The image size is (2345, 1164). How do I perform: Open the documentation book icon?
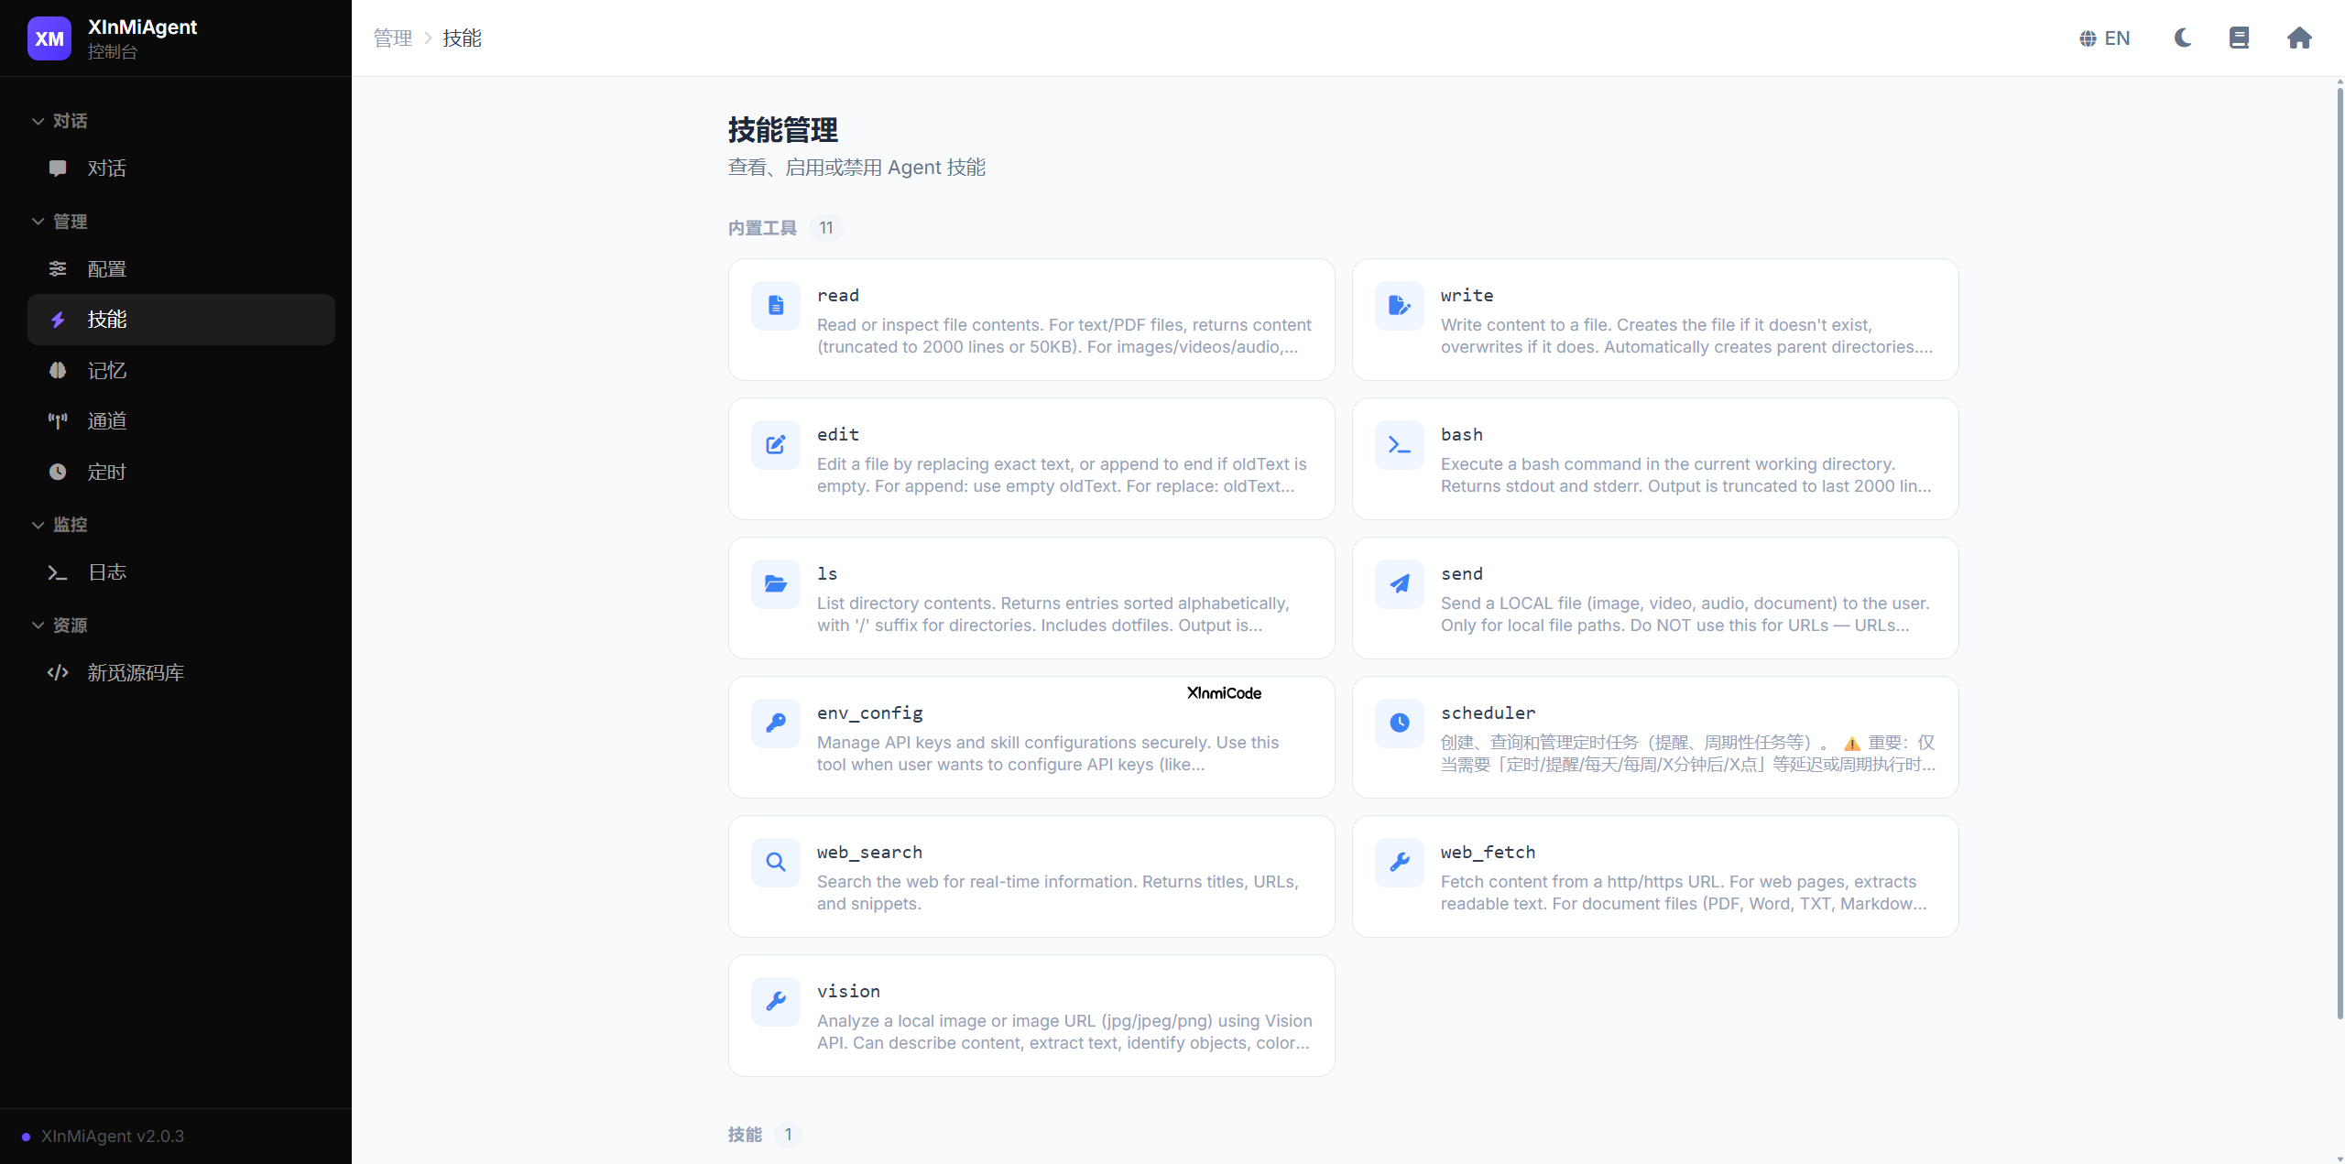[2239, 38]
